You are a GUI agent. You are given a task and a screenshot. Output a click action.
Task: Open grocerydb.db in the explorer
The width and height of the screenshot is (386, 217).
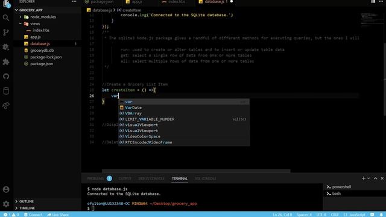pos(42,50)
